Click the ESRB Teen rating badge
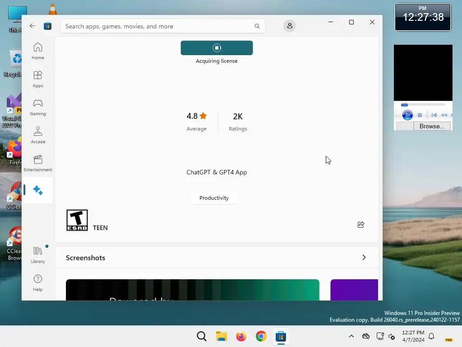 click(x=77, y=220)
